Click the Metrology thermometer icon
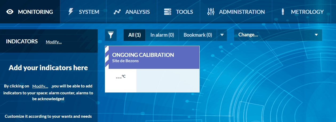The width and height of the screenshot is (336, 122). (283, 12)
